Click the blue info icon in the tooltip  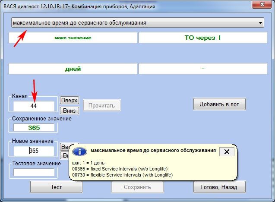[79, 152]
